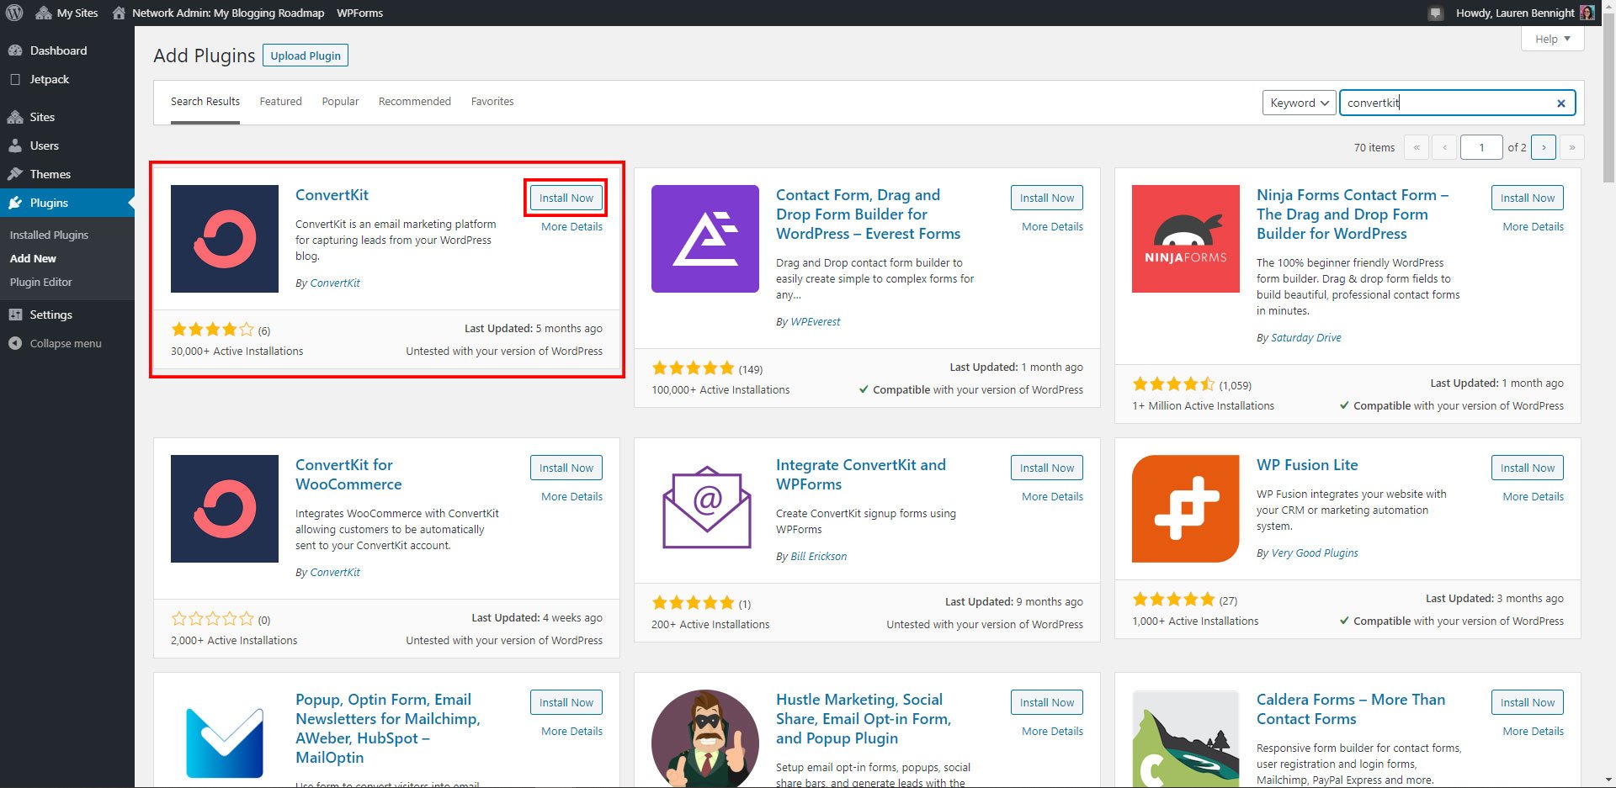1616x788 pixels.
Task: Install the Ninja Forms plugin
Action: pos(1528,198)
